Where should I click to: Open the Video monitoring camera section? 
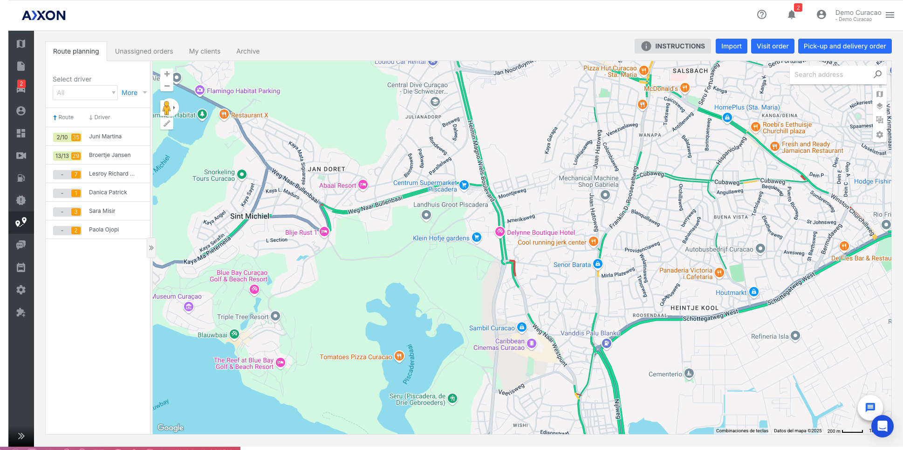21,155
